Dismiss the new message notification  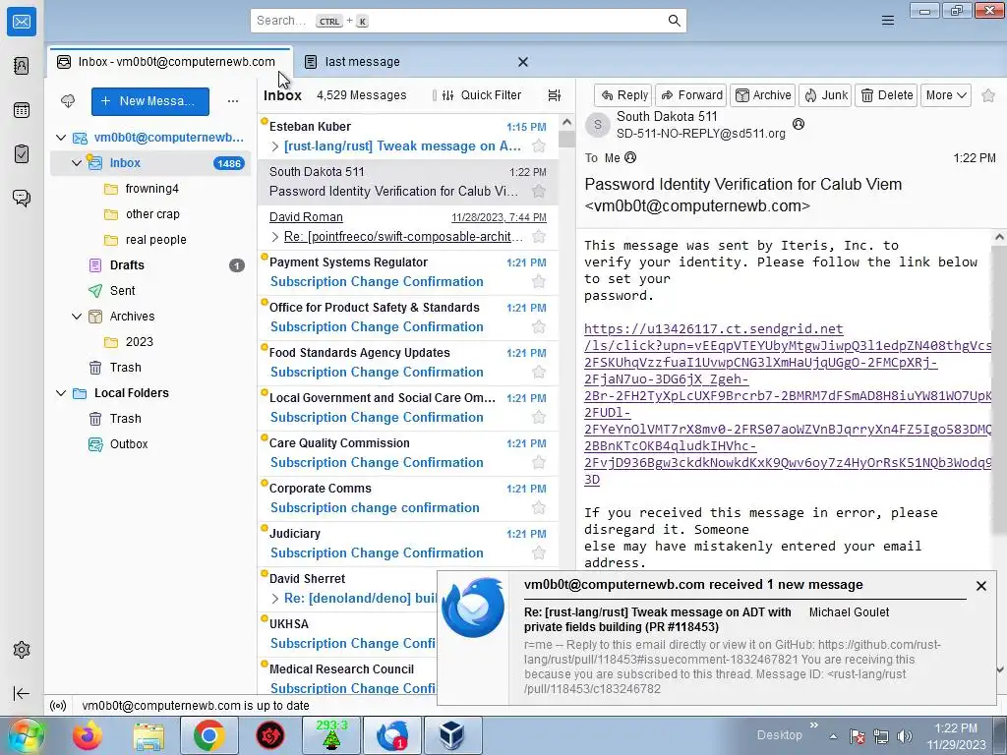980,586
